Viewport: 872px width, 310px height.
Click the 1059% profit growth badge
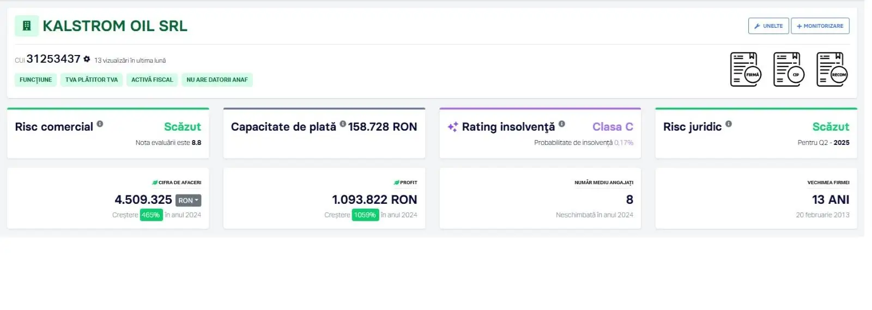click(x=365, y=215)
